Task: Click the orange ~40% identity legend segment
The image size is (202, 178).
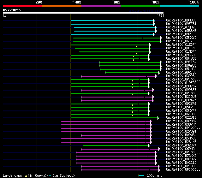Action: pos(62,6)
